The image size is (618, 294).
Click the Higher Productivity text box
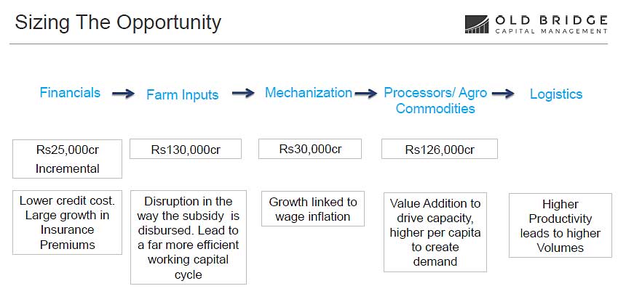coord(560,226)
